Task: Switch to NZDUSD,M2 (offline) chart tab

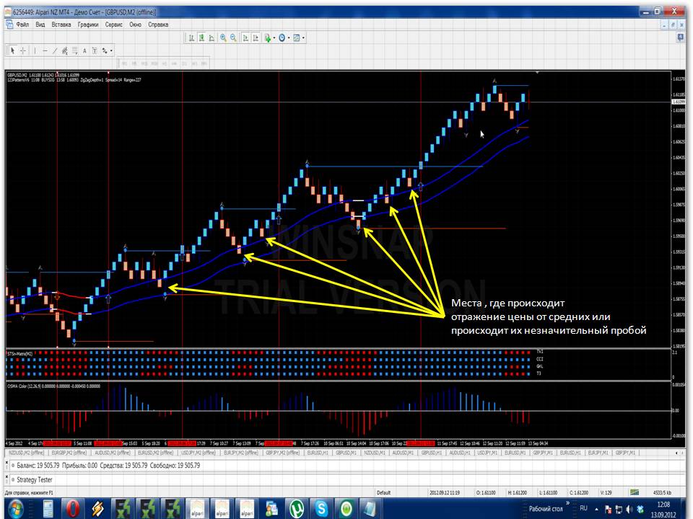Action: 27,453
